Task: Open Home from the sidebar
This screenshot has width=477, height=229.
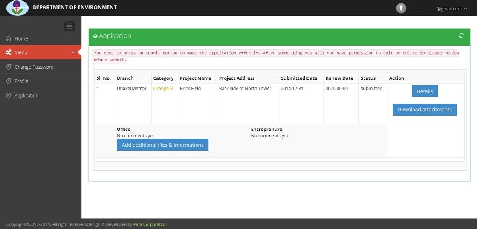Action: tap(41, 38)
